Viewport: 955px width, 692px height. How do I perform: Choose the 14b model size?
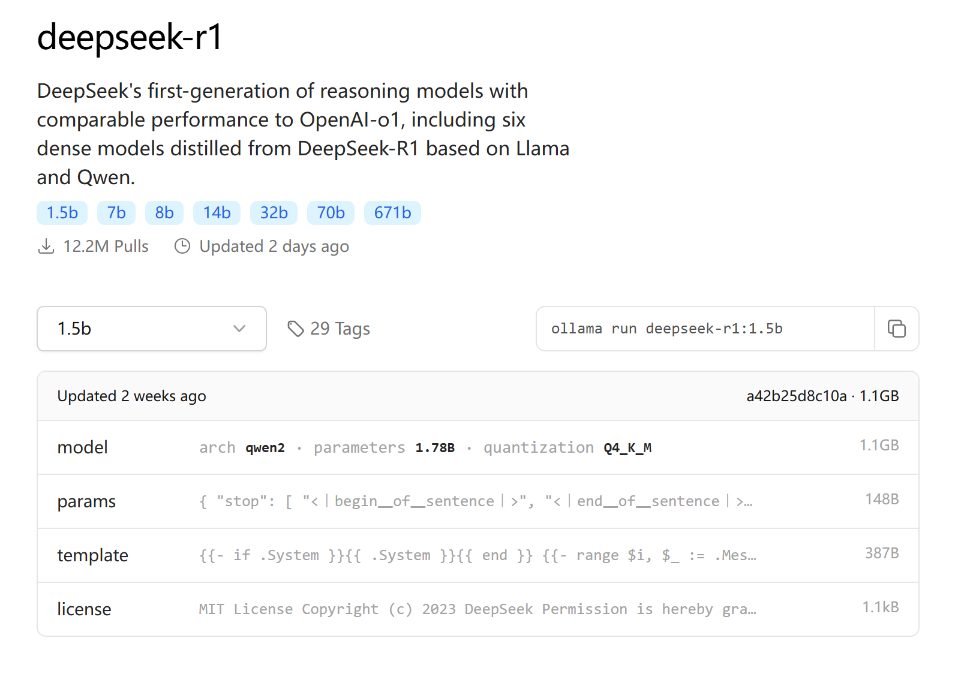tap(217, 213)
